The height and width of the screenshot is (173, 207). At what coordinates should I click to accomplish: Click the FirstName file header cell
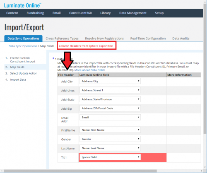tap(68, 130)
